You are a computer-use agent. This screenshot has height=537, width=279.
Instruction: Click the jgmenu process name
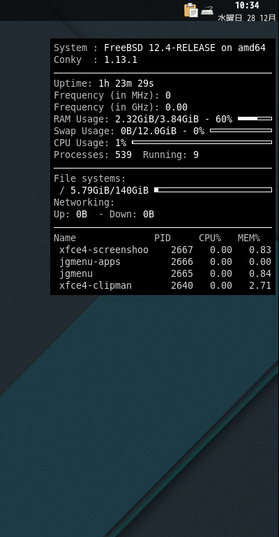click(76, 274)
